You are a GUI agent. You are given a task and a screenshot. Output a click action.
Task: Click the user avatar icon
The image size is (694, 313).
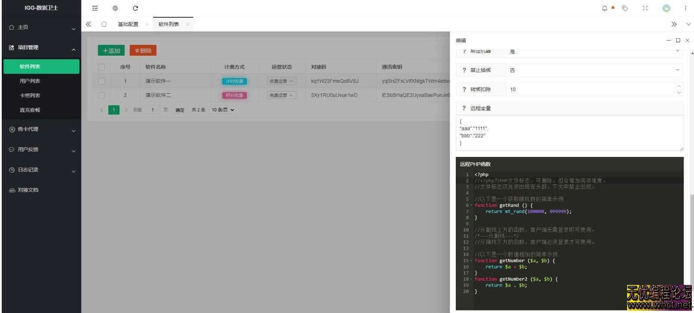pyautogui.click(x=666, y=8)
